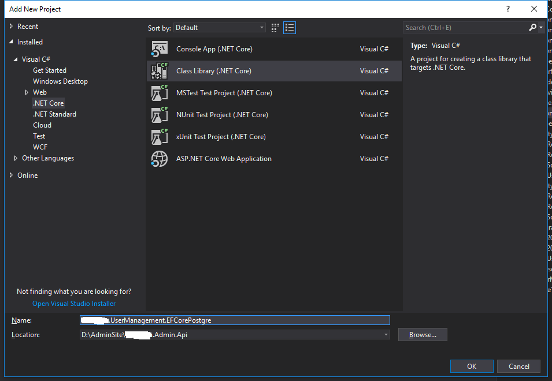Select the MSTest Test Project (.NET Core) text
552x381 pixels.
tap(224, 93)
